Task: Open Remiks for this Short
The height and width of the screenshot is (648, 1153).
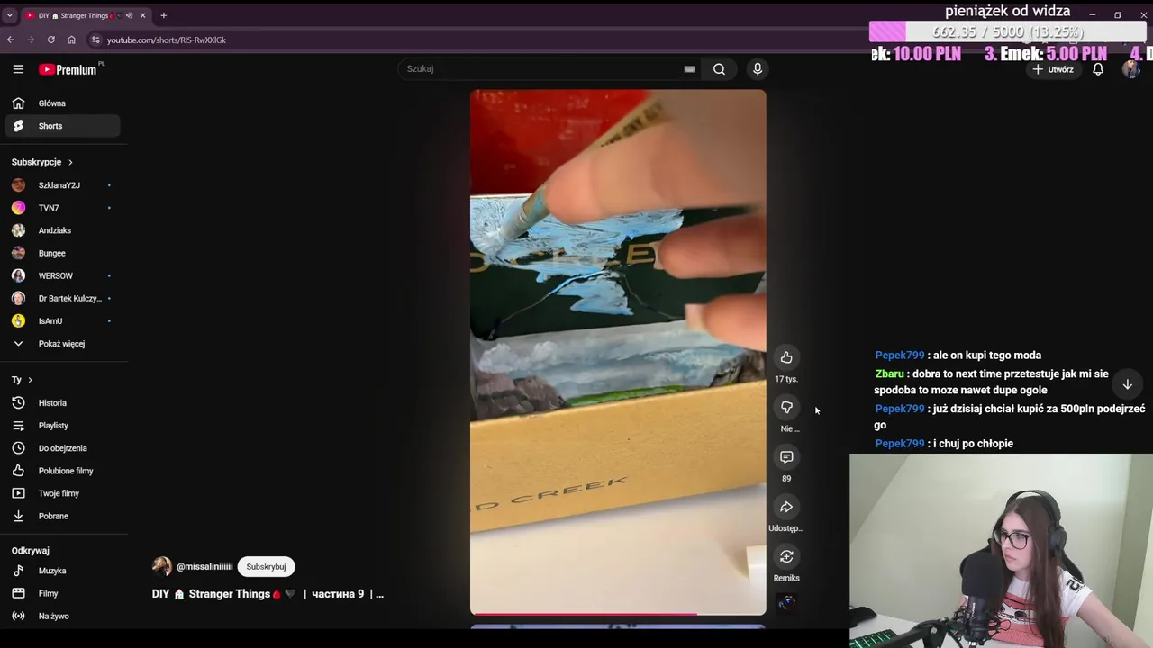Action: click(x=786, y=556)
